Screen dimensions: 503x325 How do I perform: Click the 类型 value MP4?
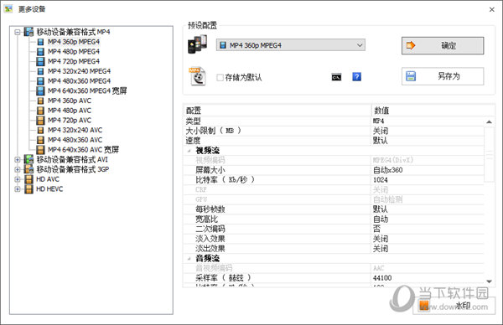point(379,121)
